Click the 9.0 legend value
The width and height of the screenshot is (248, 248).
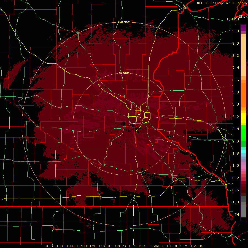(236, 43)
